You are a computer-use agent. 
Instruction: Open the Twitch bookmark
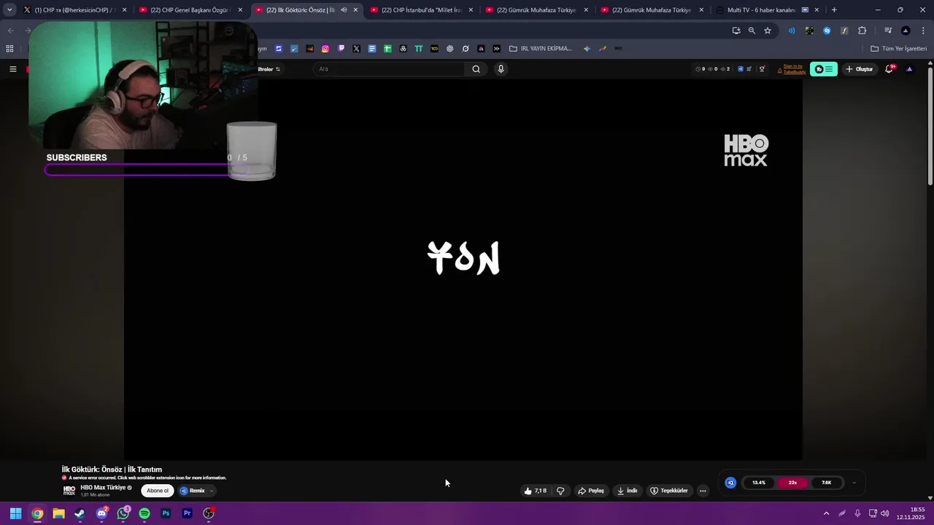click(x=341, y=49)
